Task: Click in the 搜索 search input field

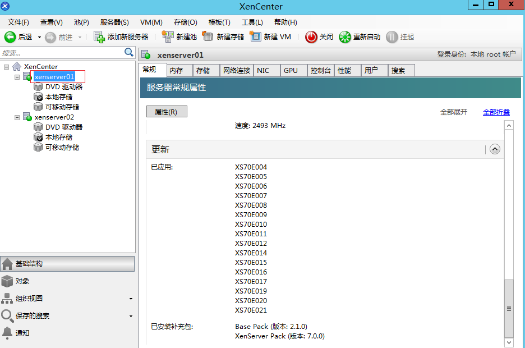Action: (x=62, y=53)
